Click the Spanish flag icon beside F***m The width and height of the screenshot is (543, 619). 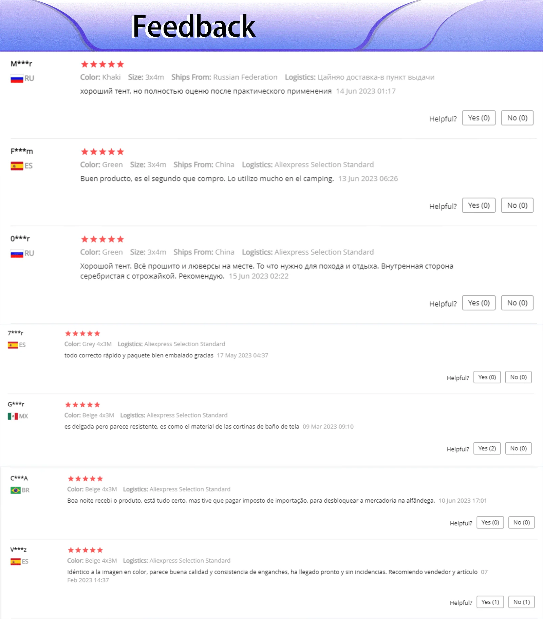click(17, 166)
